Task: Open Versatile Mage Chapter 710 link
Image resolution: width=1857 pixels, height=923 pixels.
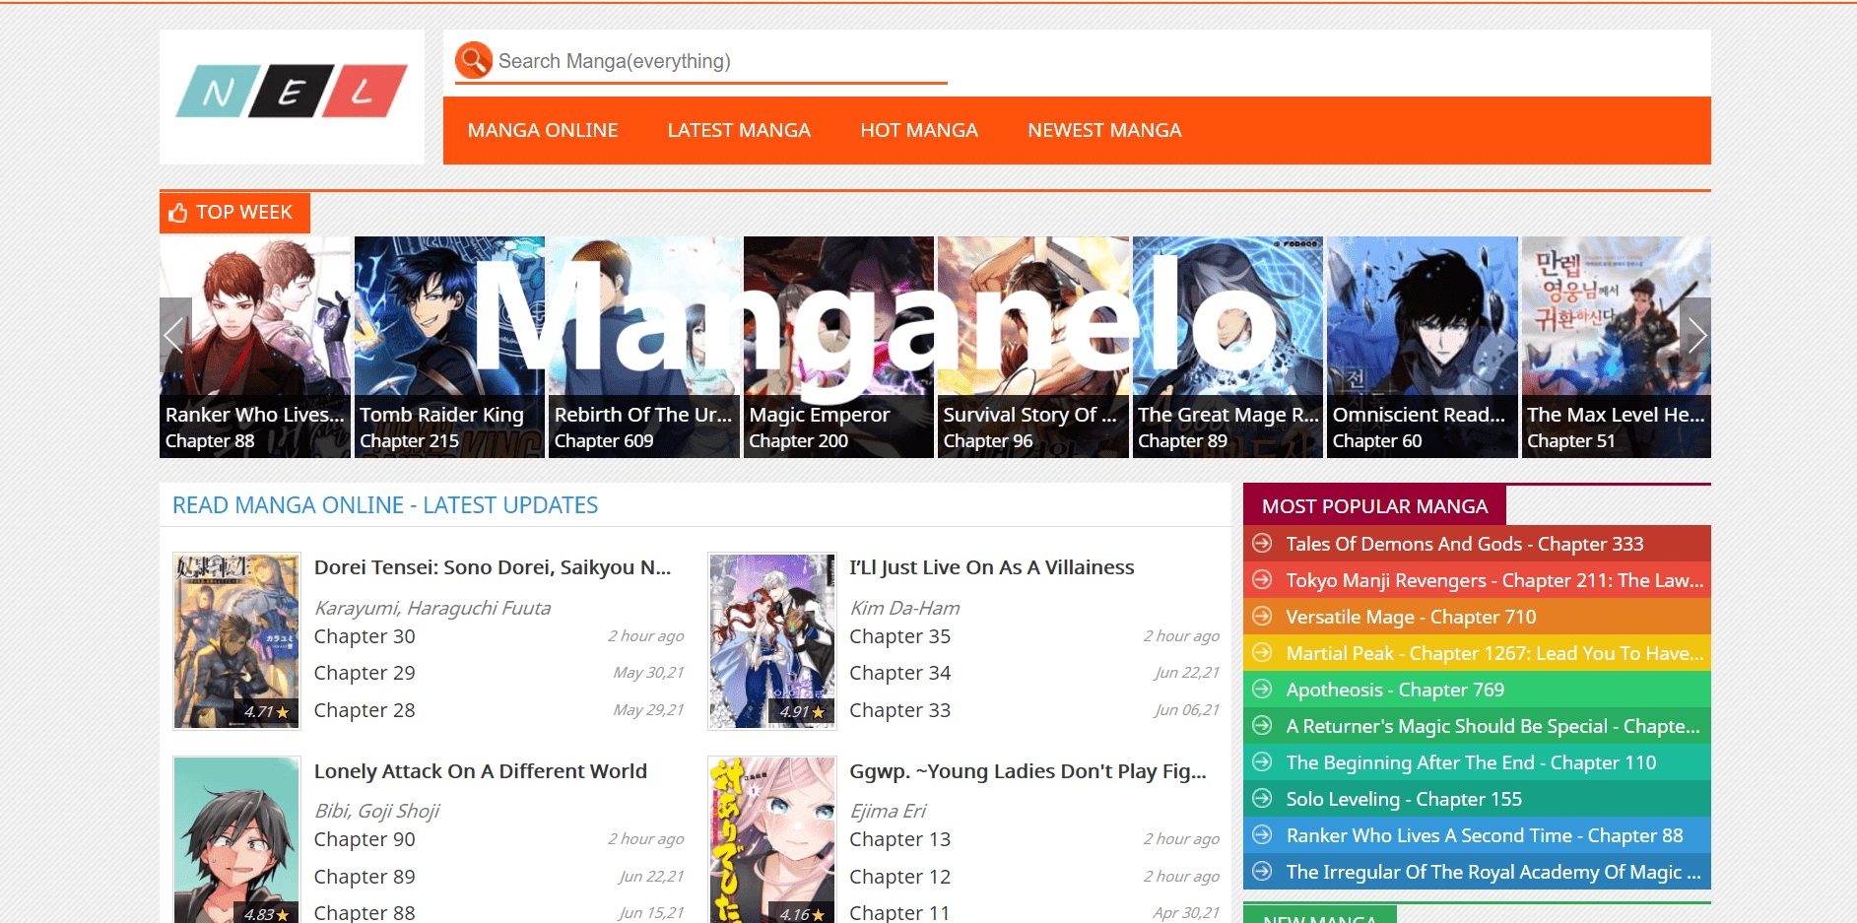Action: click(x=1411, y=617)
